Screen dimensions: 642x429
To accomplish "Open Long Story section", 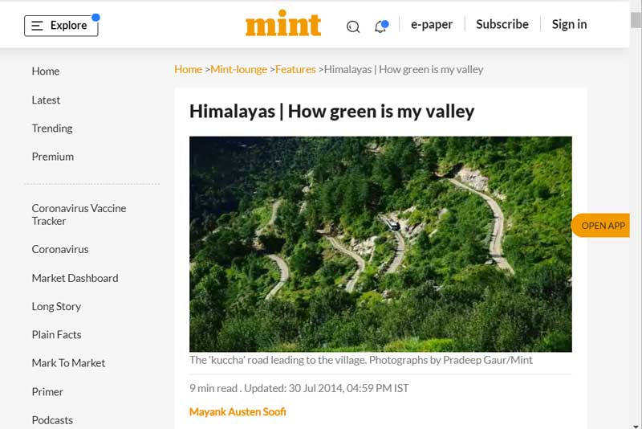I will [x=56, y=307].
